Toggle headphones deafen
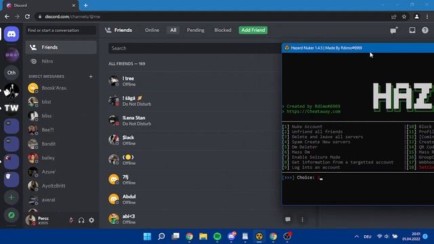Viewport: 434px width, 244px height. [x=81, y=220]
